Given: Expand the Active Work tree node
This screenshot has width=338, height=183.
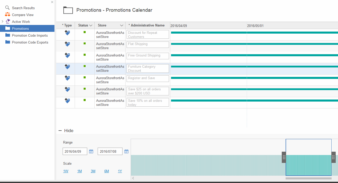Looking at the screenshot, I should coord(3,22).
